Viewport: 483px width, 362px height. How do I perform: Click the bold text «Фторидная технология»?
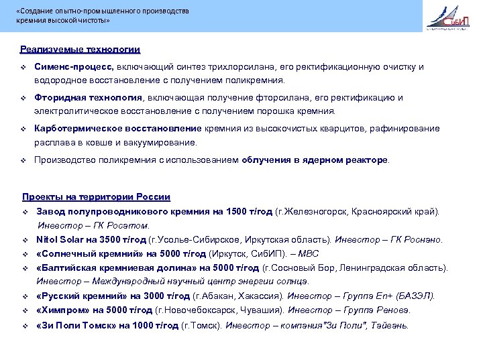[x=88, y=98]
